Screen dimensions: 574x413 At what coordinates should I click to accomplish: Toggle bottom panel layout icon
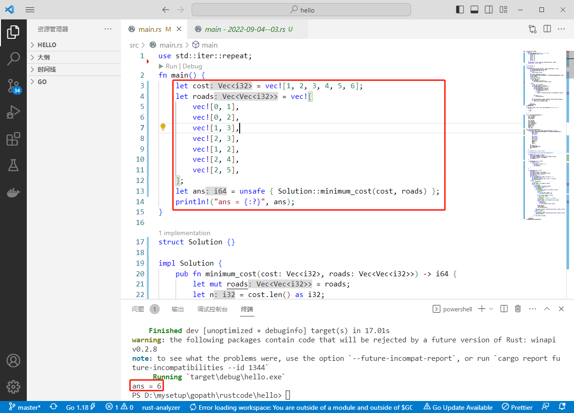point(474,10)
